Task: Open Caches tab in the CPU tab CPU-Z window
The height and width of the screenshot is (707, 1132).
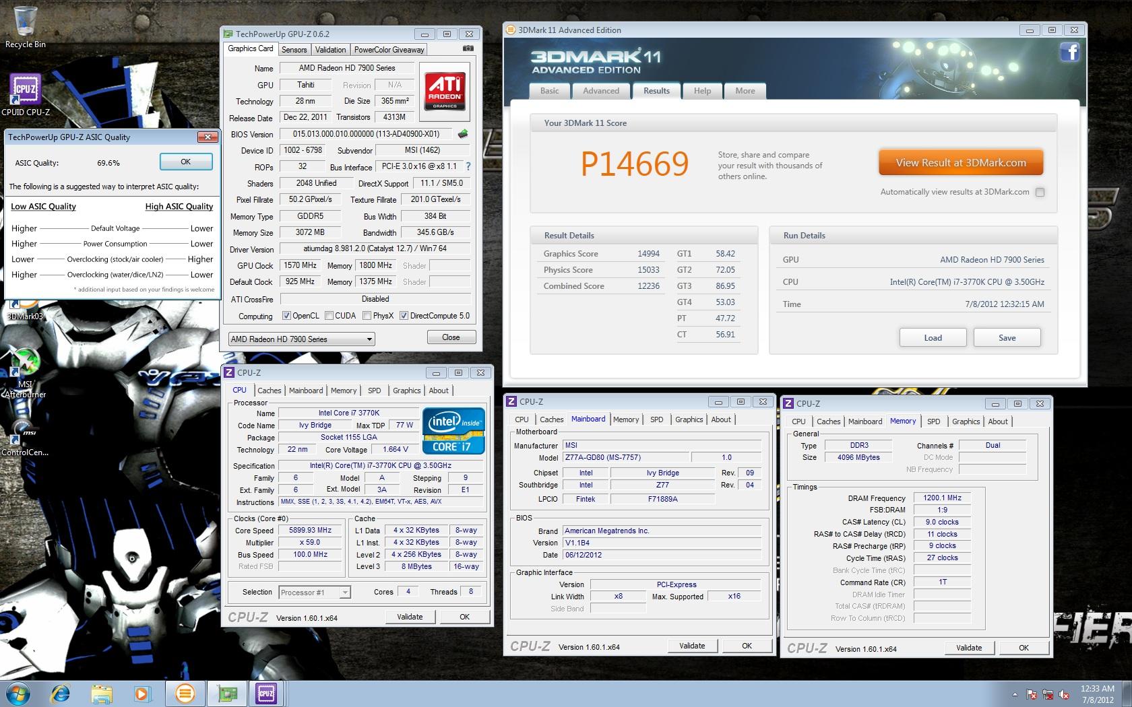Action: click(x=269, y=391)
